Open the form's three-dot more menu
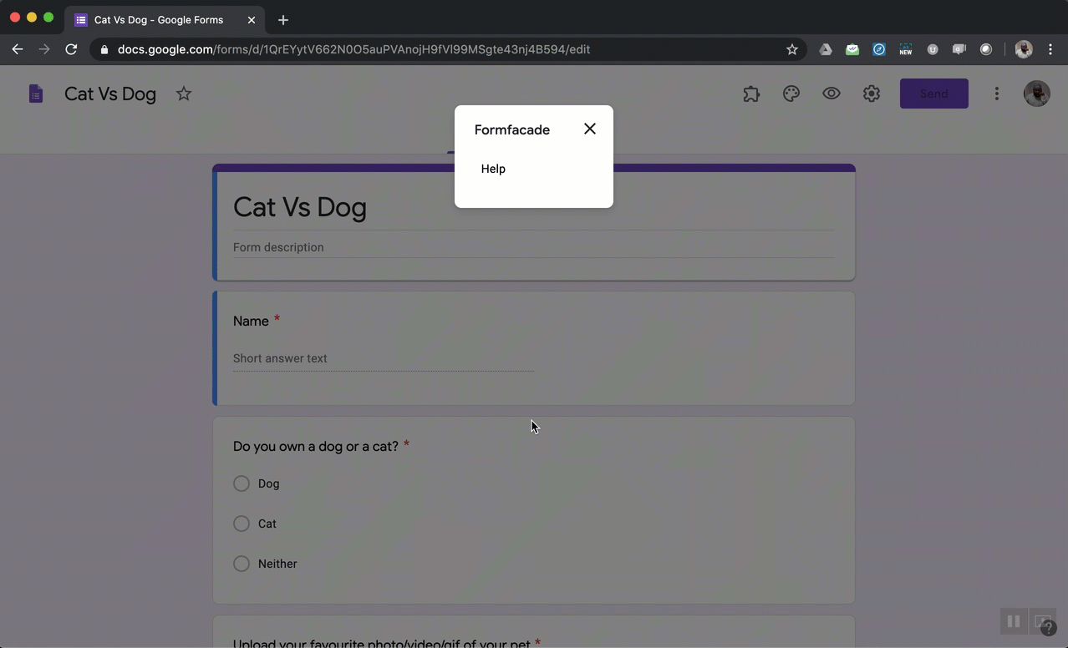The height and width of the screenshot is (648, 1068). [997, 94]
